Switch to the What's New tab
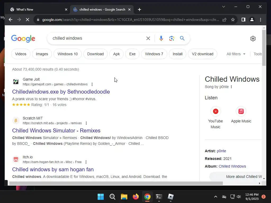 tap(37, 10)
